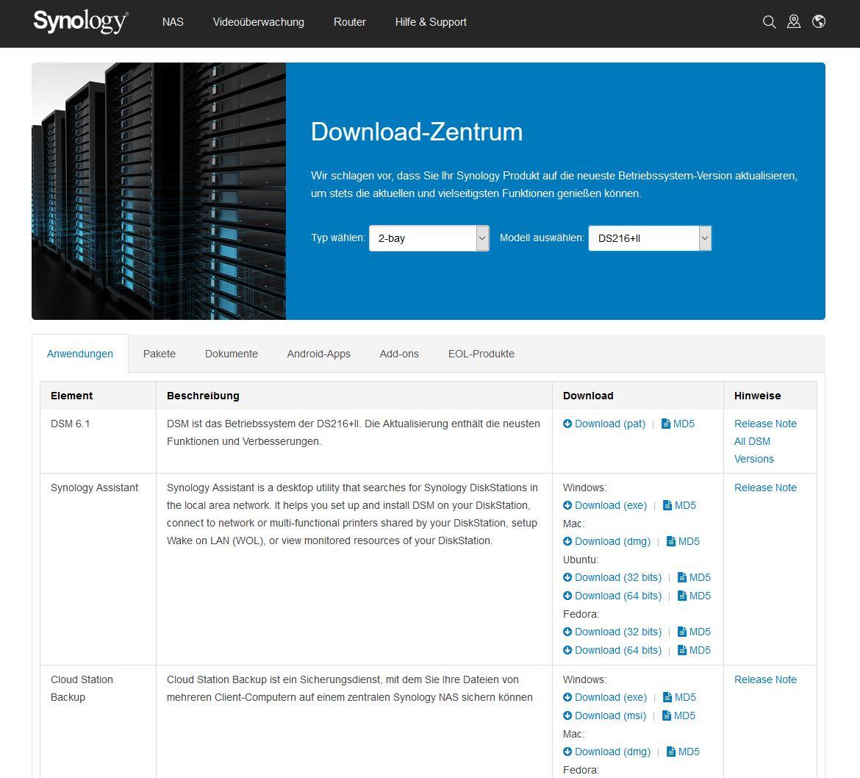Click MD5 icon for Synology Assistant Fedora 64 bits
860x778 pixels.
tap(682, 650)
